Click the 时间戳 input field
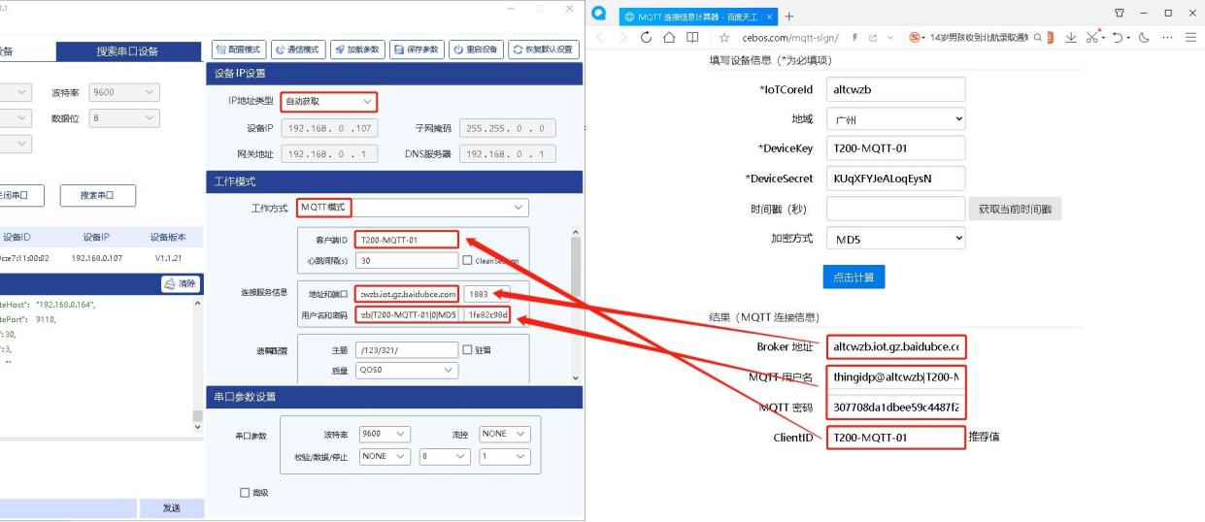1205x522 pixels. point(896,209)
